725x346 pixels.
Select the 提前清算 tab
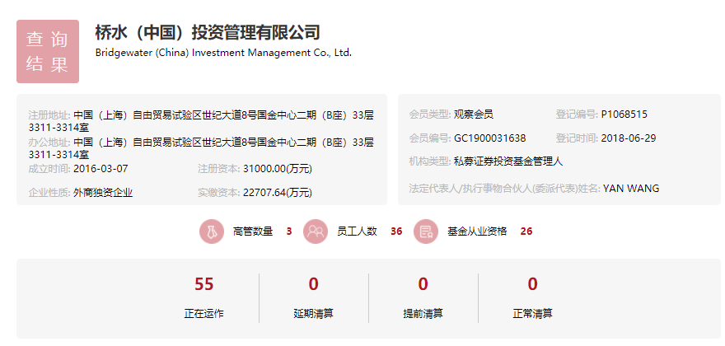pyautogui.click(x=423, y=297)
